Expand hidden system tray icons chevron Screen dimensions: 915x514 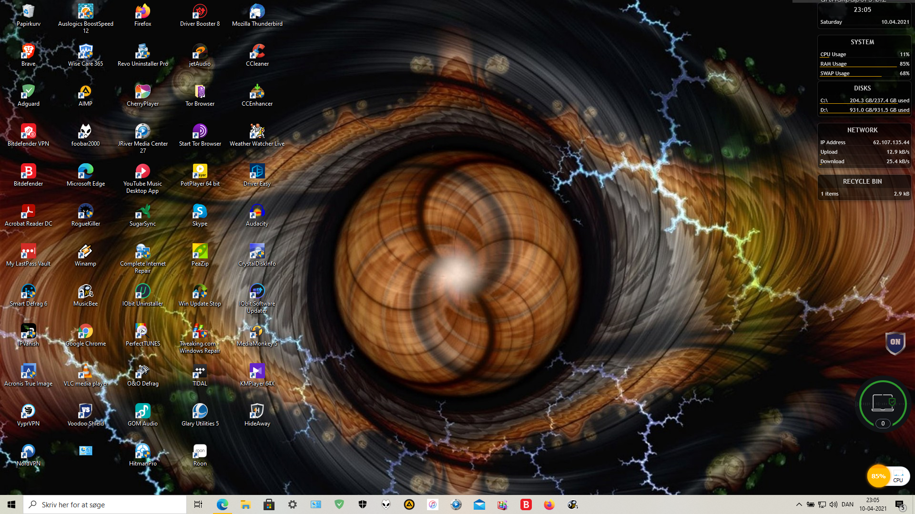tap(799, 504)
